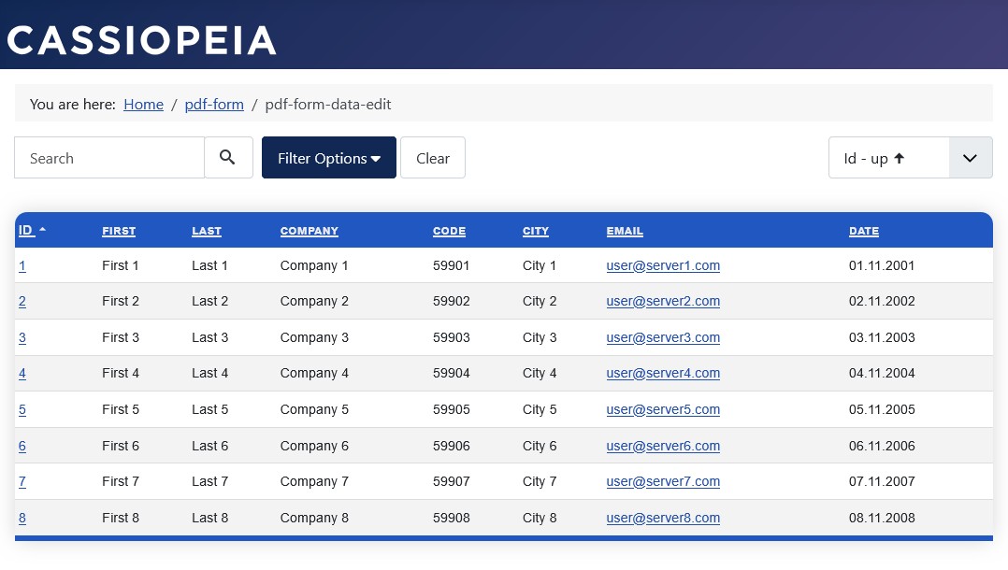The image size is (1008, 570).
Task: Click the Filter Options caret icon
Action: click(375, 158)
